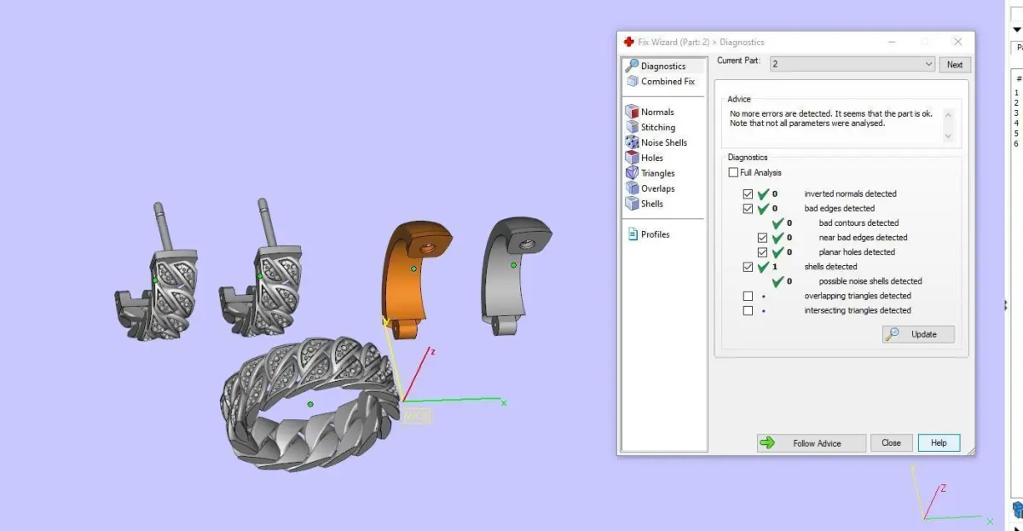
Task: Uncheck shells detected checkbox
Action: click(748, 267)
